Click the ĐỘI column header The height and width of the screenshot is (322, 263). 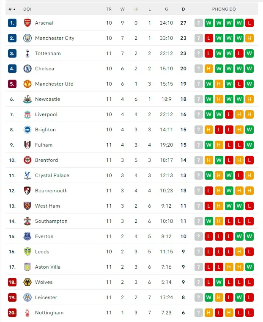[27, 9]
